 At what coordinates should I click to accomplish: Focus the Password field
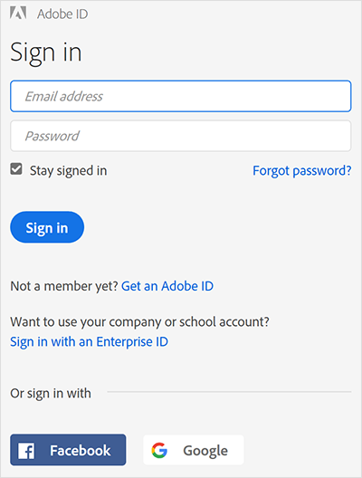pos(181,136)
